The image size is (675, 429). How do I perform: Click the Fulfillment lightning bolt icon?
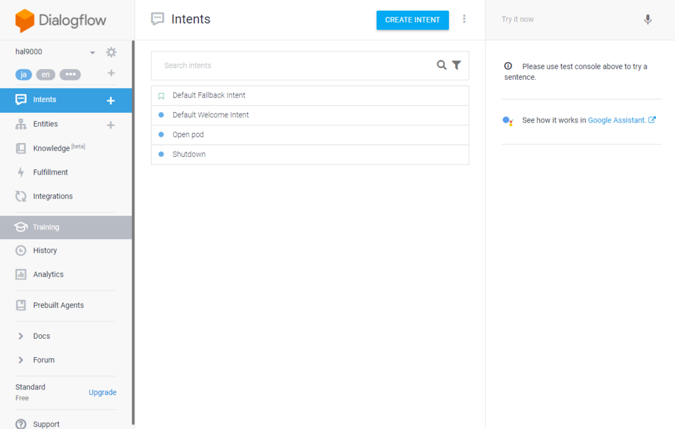20,173
